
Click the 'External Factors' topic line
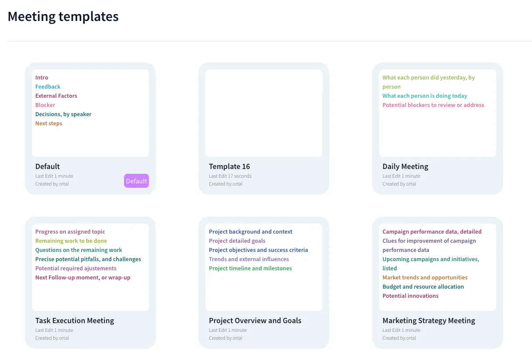pos(56,96)
